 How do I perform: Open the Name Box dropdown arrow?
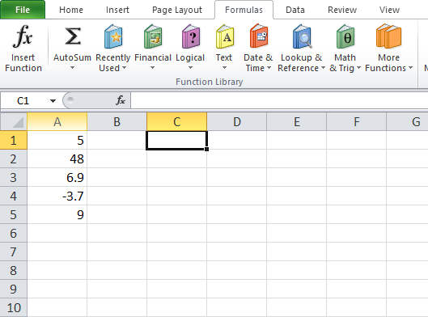[x=53, y=101]
